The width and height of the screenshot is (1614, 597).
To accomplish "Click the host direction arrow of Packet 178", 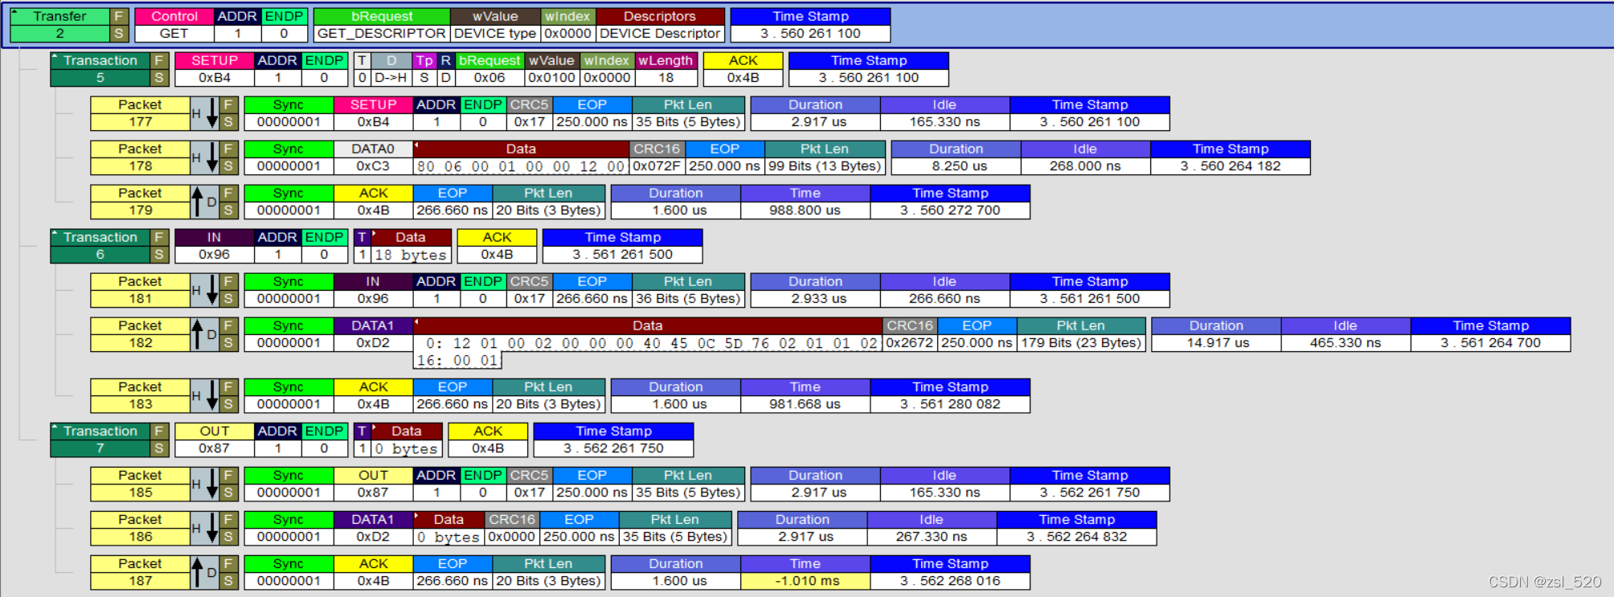I will click(x=211, y=157).
